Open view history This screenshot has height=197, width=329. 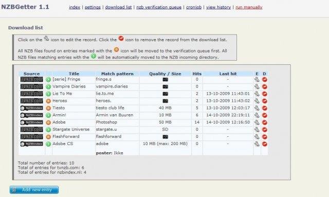click(x=218, y=7)
